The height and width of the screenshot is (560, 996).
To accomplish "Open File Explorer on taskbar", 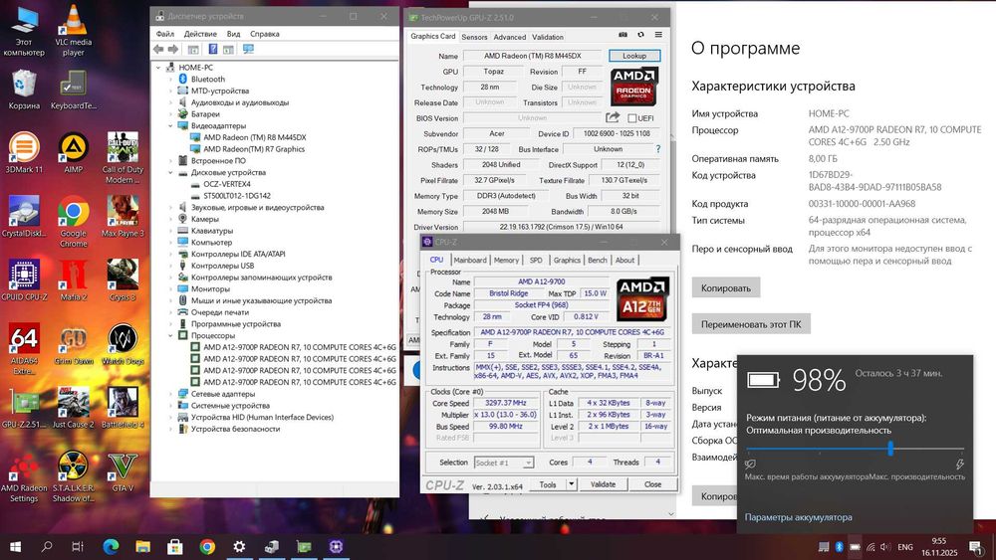I will [x=142, y=546].
